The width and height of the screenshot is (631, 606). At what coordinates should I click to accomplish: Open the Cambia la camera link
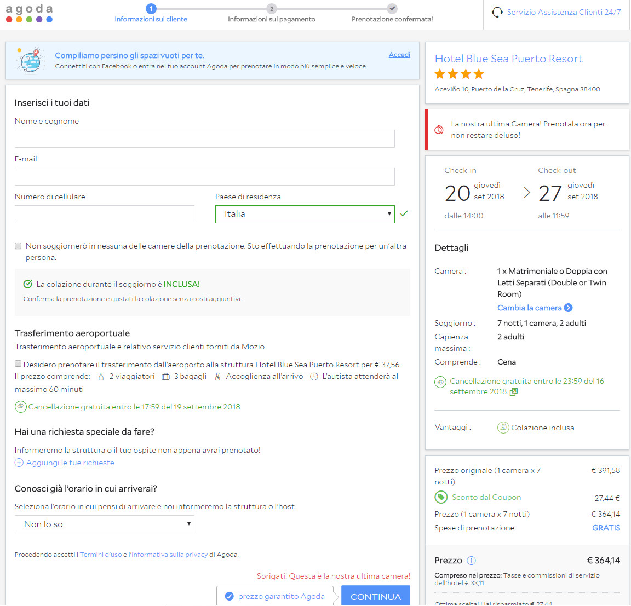pos(529,308)
